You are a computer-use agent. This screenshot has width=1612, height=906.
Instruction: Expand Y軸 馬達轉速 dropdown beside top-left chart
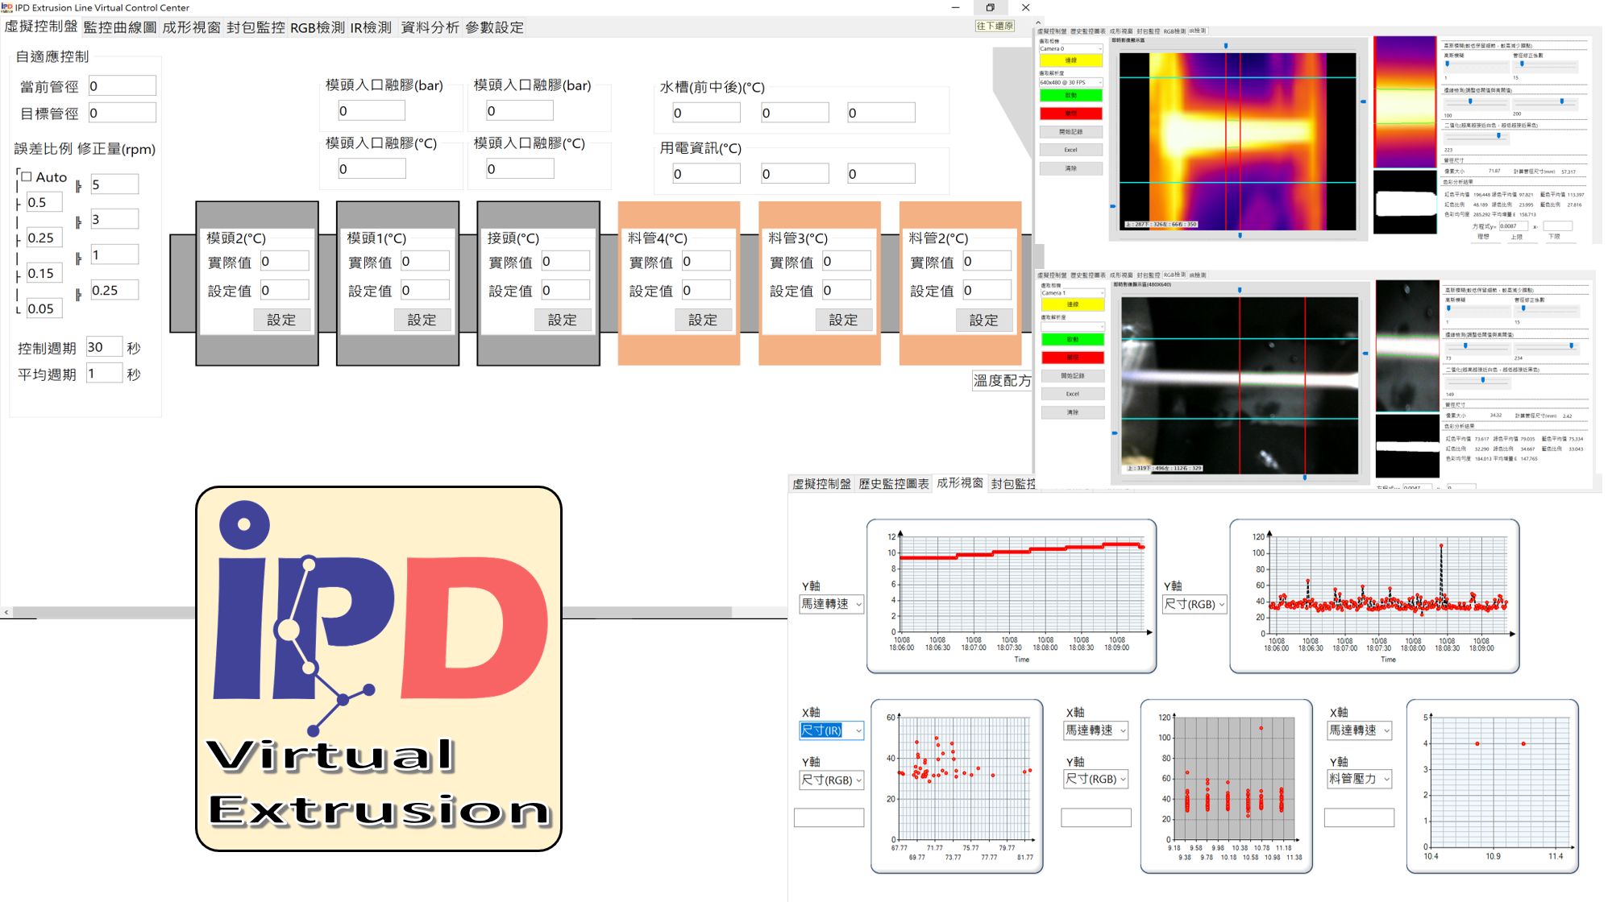tap(858, 604)
